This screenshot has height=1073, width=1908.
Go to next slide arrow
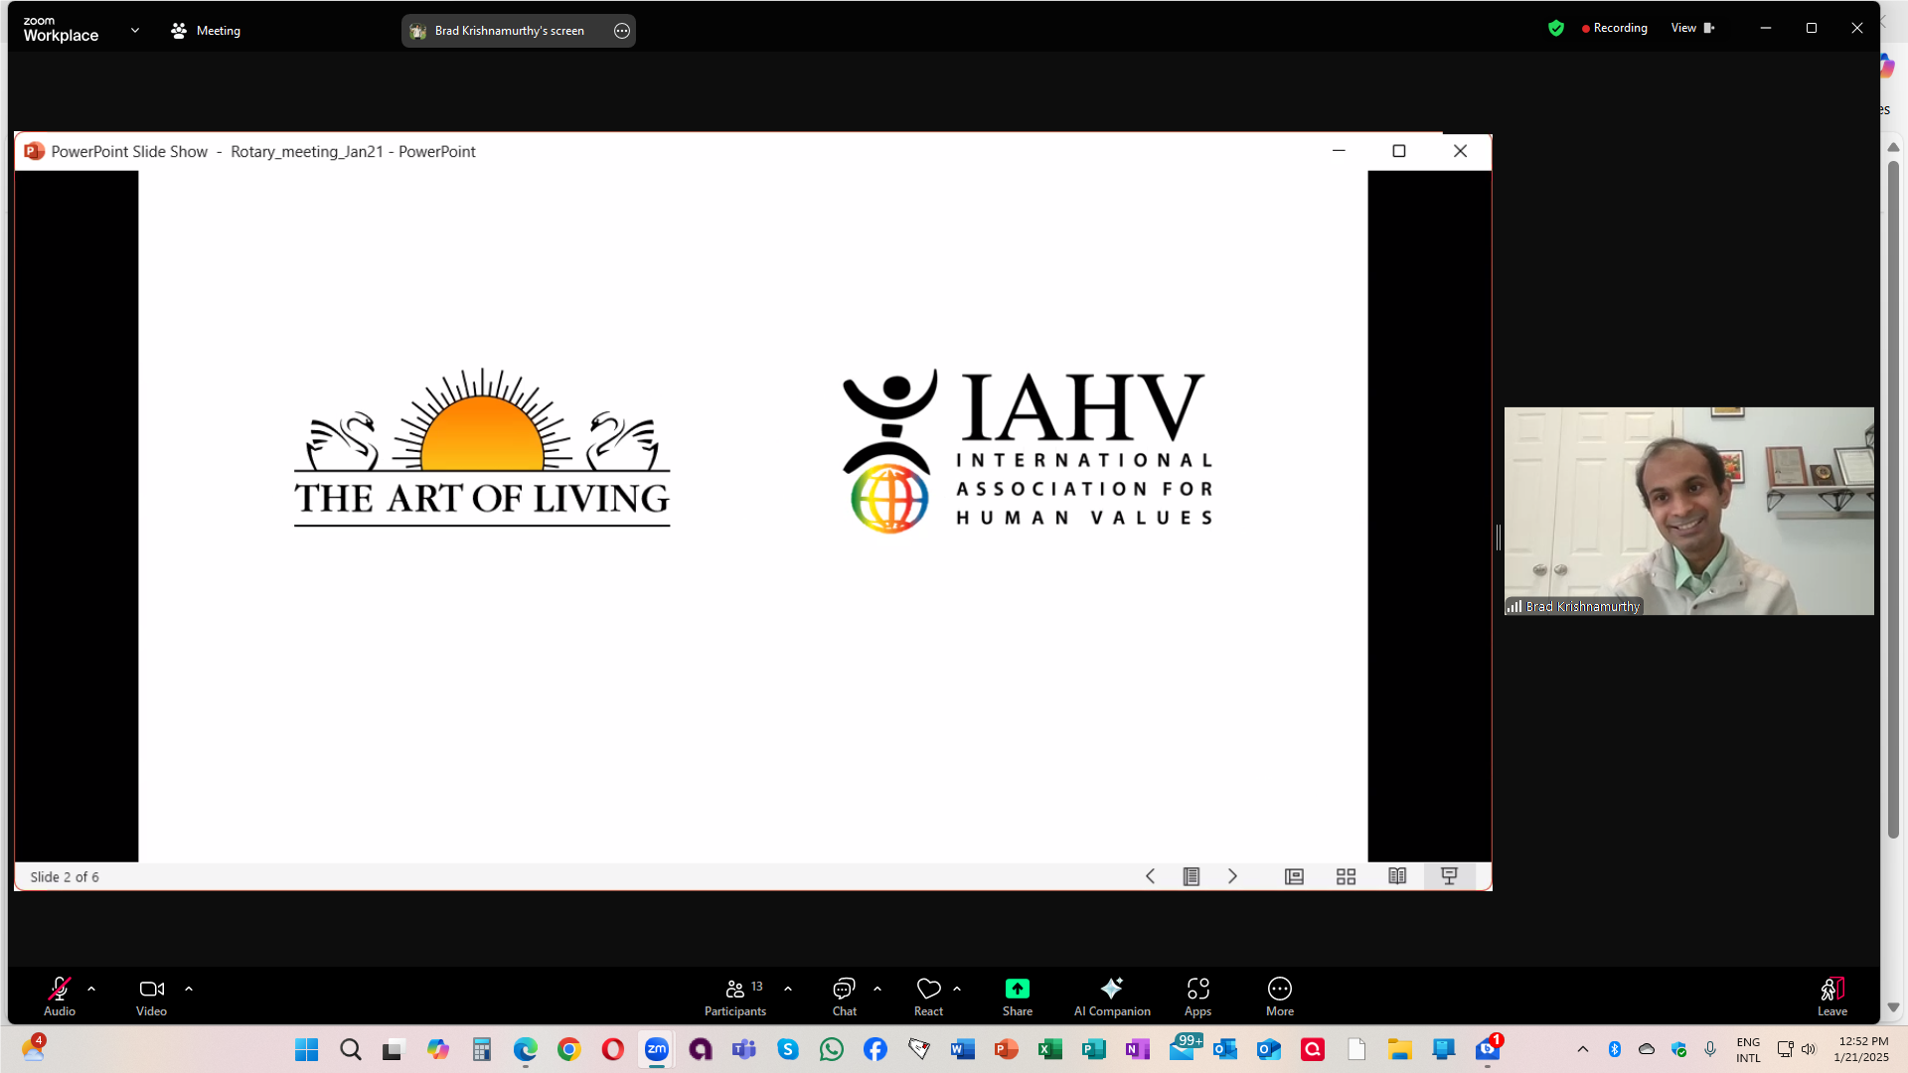(1232, 876)
